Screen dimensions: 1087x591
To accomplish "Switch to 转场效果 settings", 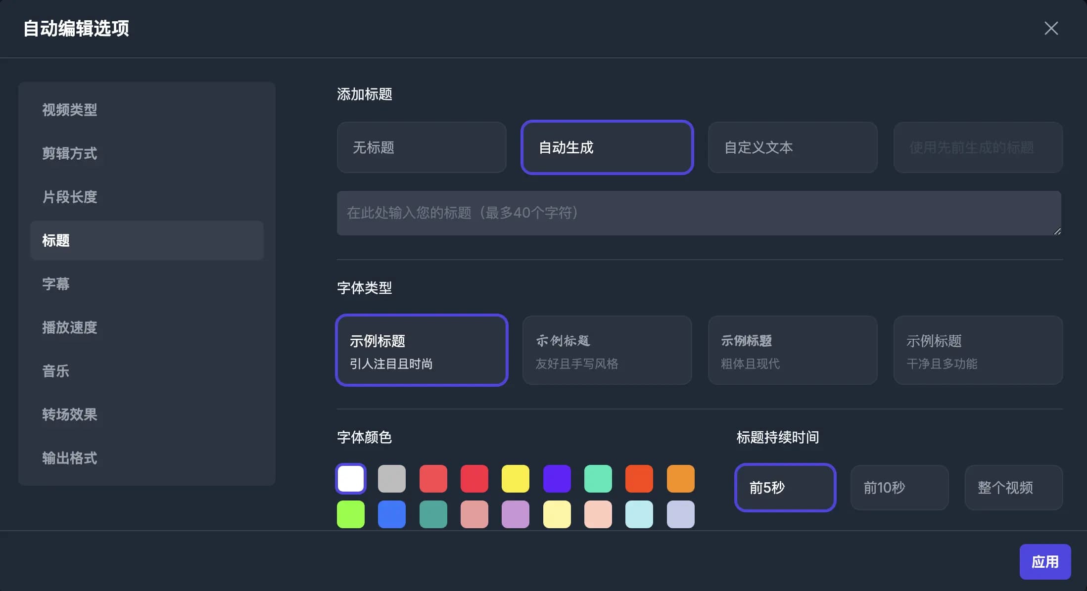I will click(70, 414).
